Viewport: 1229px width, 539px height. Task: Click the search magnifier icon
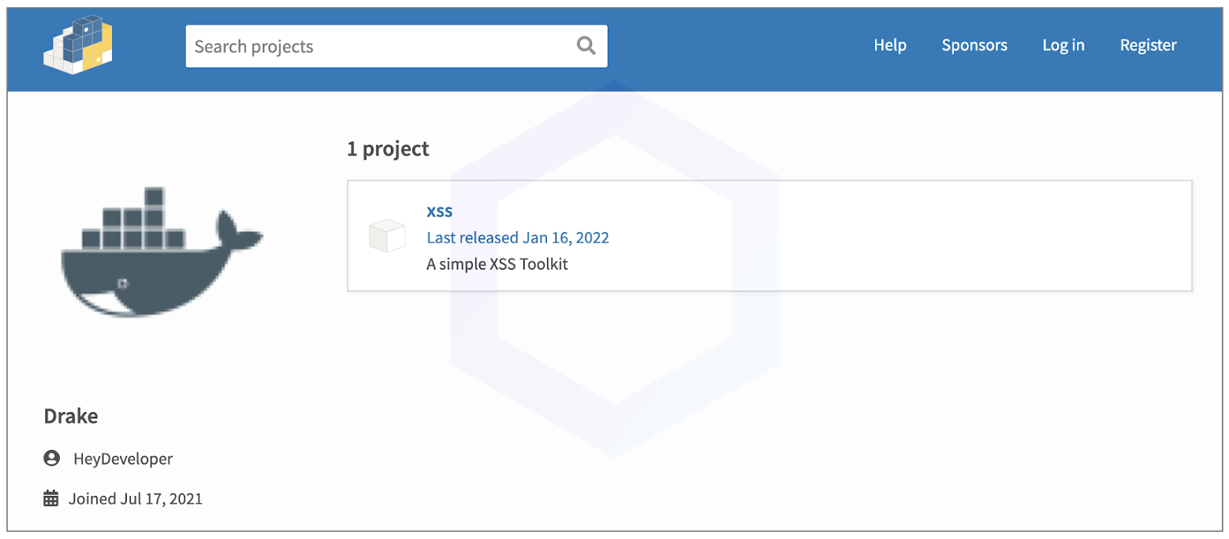coord(585,46)
